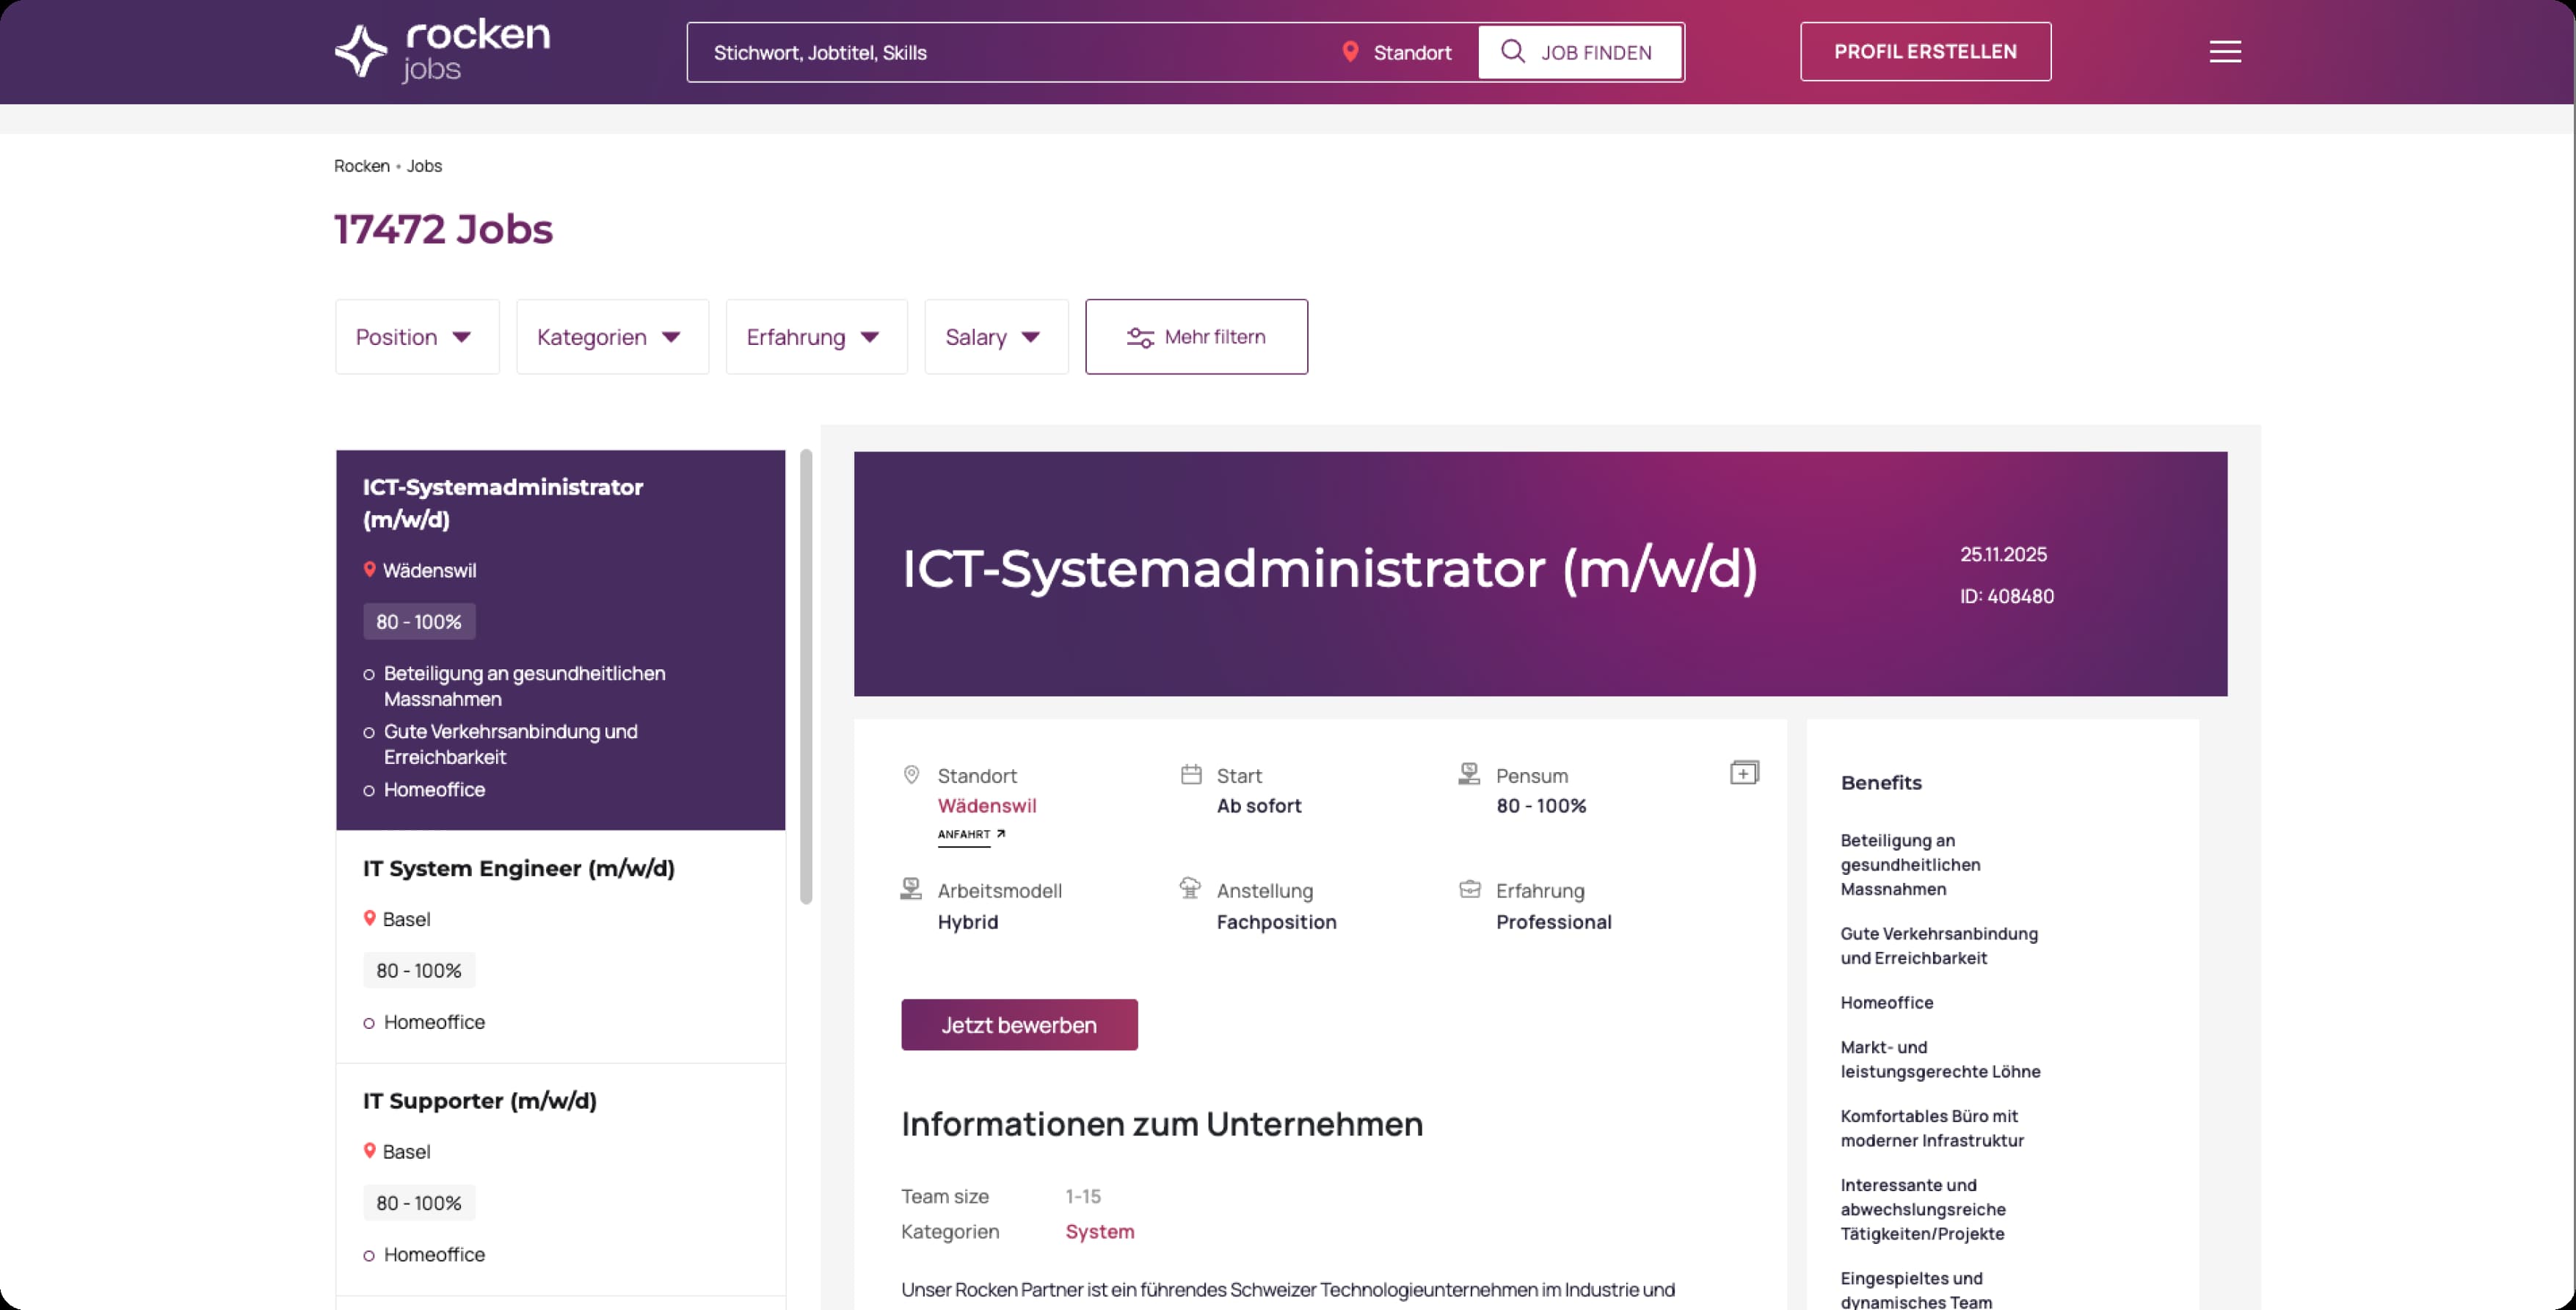Click the job list scrollbar

[806, 676]
